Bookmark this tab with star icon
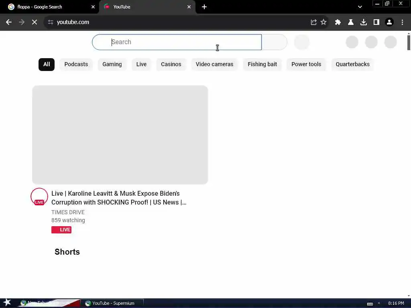The width and height of the screenshot is (411, 308). coord(324,22)
